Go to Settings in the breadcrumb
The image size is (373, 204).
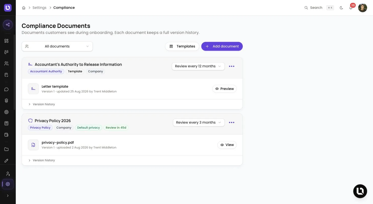(x=39, y=8)
